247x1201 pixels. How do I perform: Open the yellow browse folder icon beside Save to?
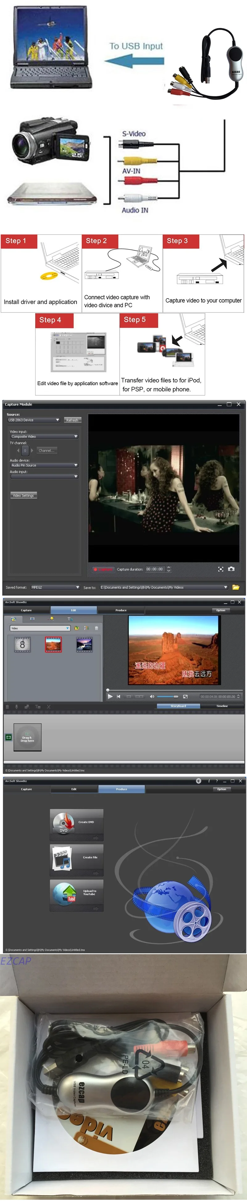235,587
